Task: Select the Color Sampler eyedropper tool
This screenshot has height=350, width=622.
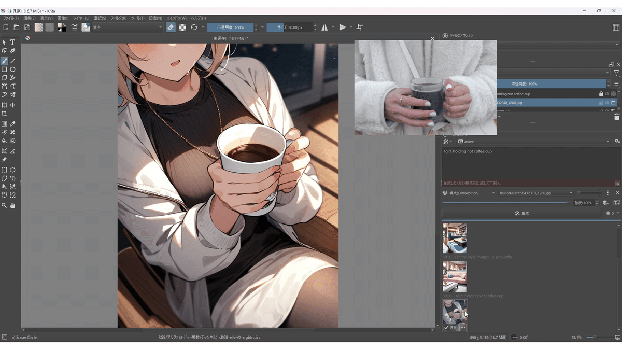Action: [x=12, y=124]
